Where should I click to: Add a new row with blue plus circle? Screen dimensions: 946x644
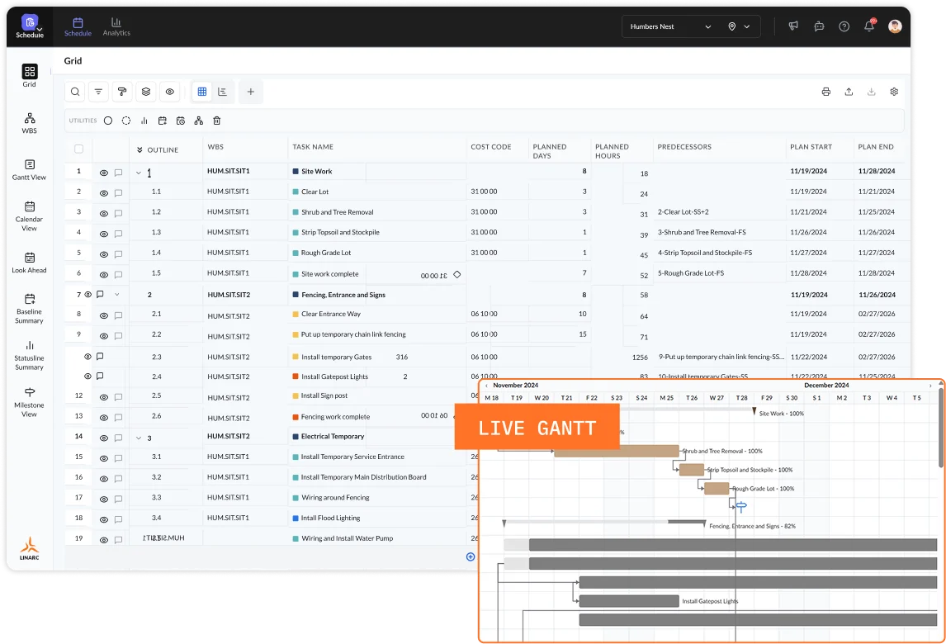[471, 557]
